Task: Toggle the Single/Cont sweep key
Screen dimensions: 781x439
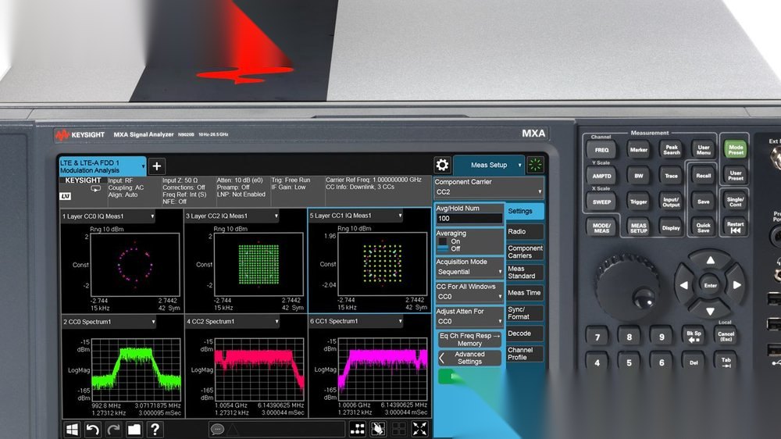Action: tap(735, 202)
